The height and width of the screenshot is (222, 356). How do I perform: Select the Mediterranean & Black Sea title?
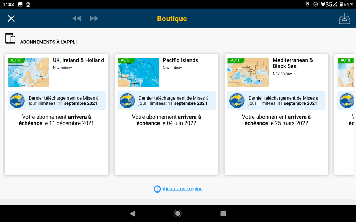click(x=293, y=63)
